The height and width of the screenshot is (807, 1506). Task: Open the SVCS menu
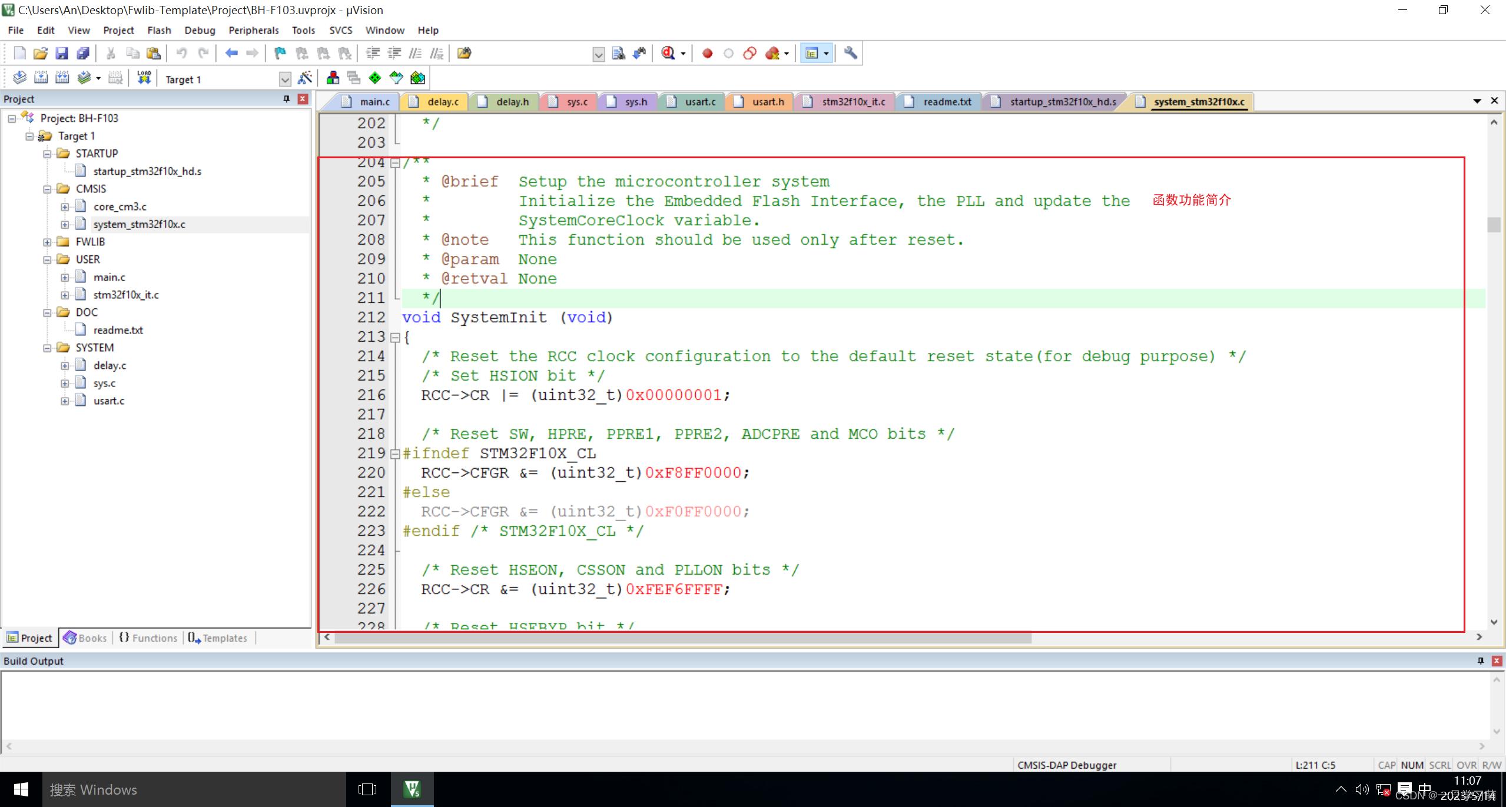340,30
